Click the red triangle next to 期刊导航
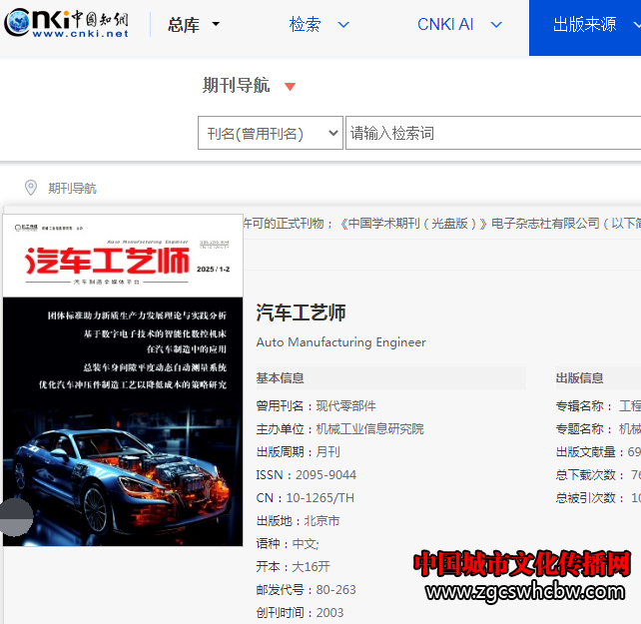Image resolution: width=641 pixels, height=624 pixels. click(x=290, y=87)
